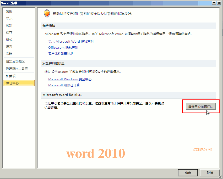
Task: Click the help question mark button
Action: (214, 3)
